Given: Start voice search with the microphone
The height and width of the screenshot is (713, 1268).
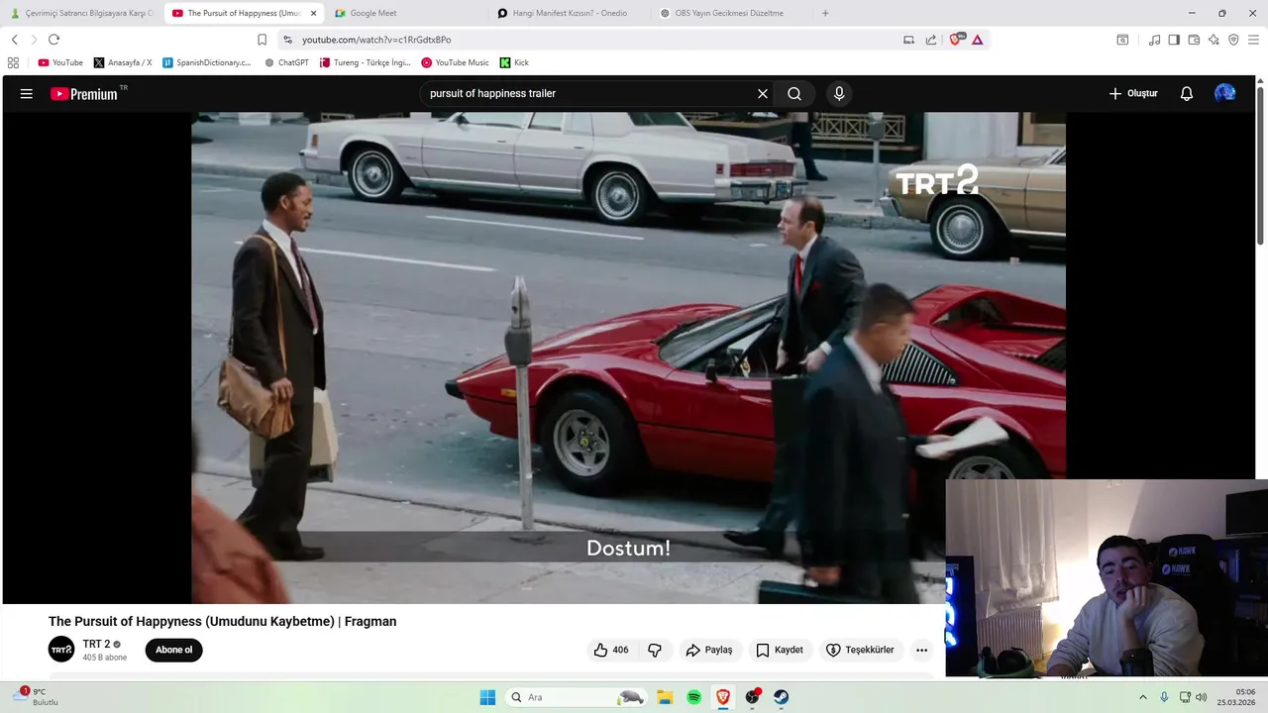Looking at the screenshot, I should 839,94.
